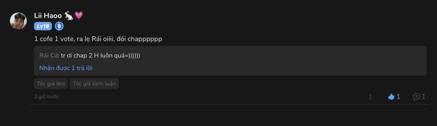This screenshot has width=437, height=126.
Task: Click the rabbit emoji beside the username
Action: pyautogui.click(x=69, y=16)
